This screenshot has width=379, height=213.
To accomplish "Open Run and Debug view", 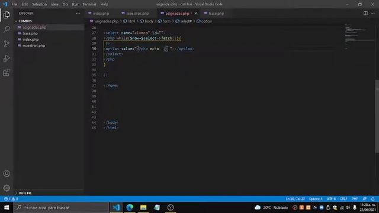I will tap(7, 58).
